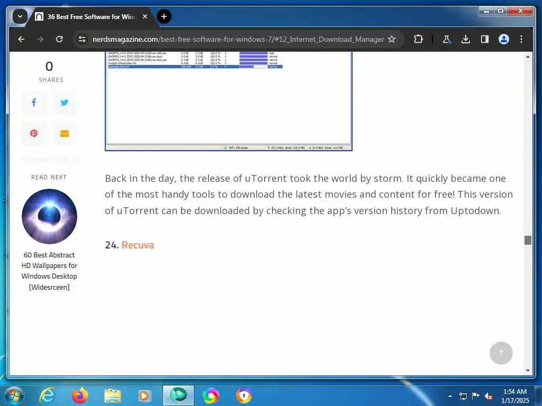Open the browser downloads panel
This screenshot has width=542, height=406.
[x=466, y=39]
